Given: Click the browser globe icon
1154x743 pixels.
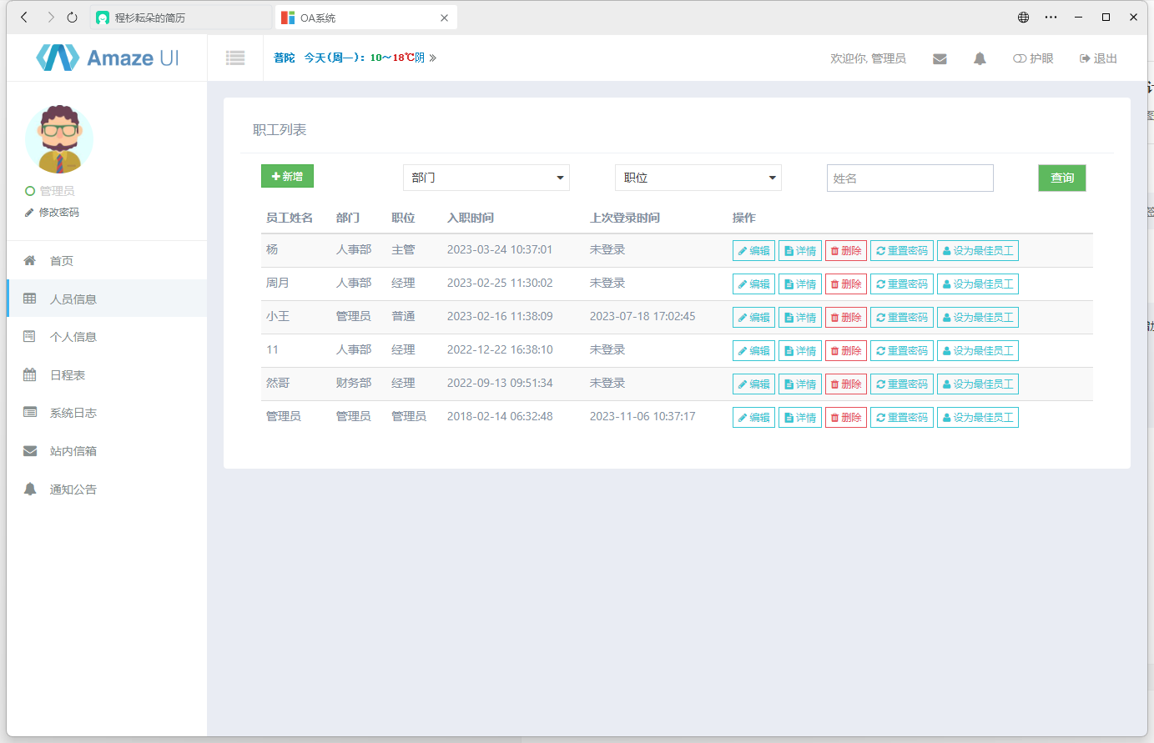Looking at the screenshot, I should [x=1023, y=18].
